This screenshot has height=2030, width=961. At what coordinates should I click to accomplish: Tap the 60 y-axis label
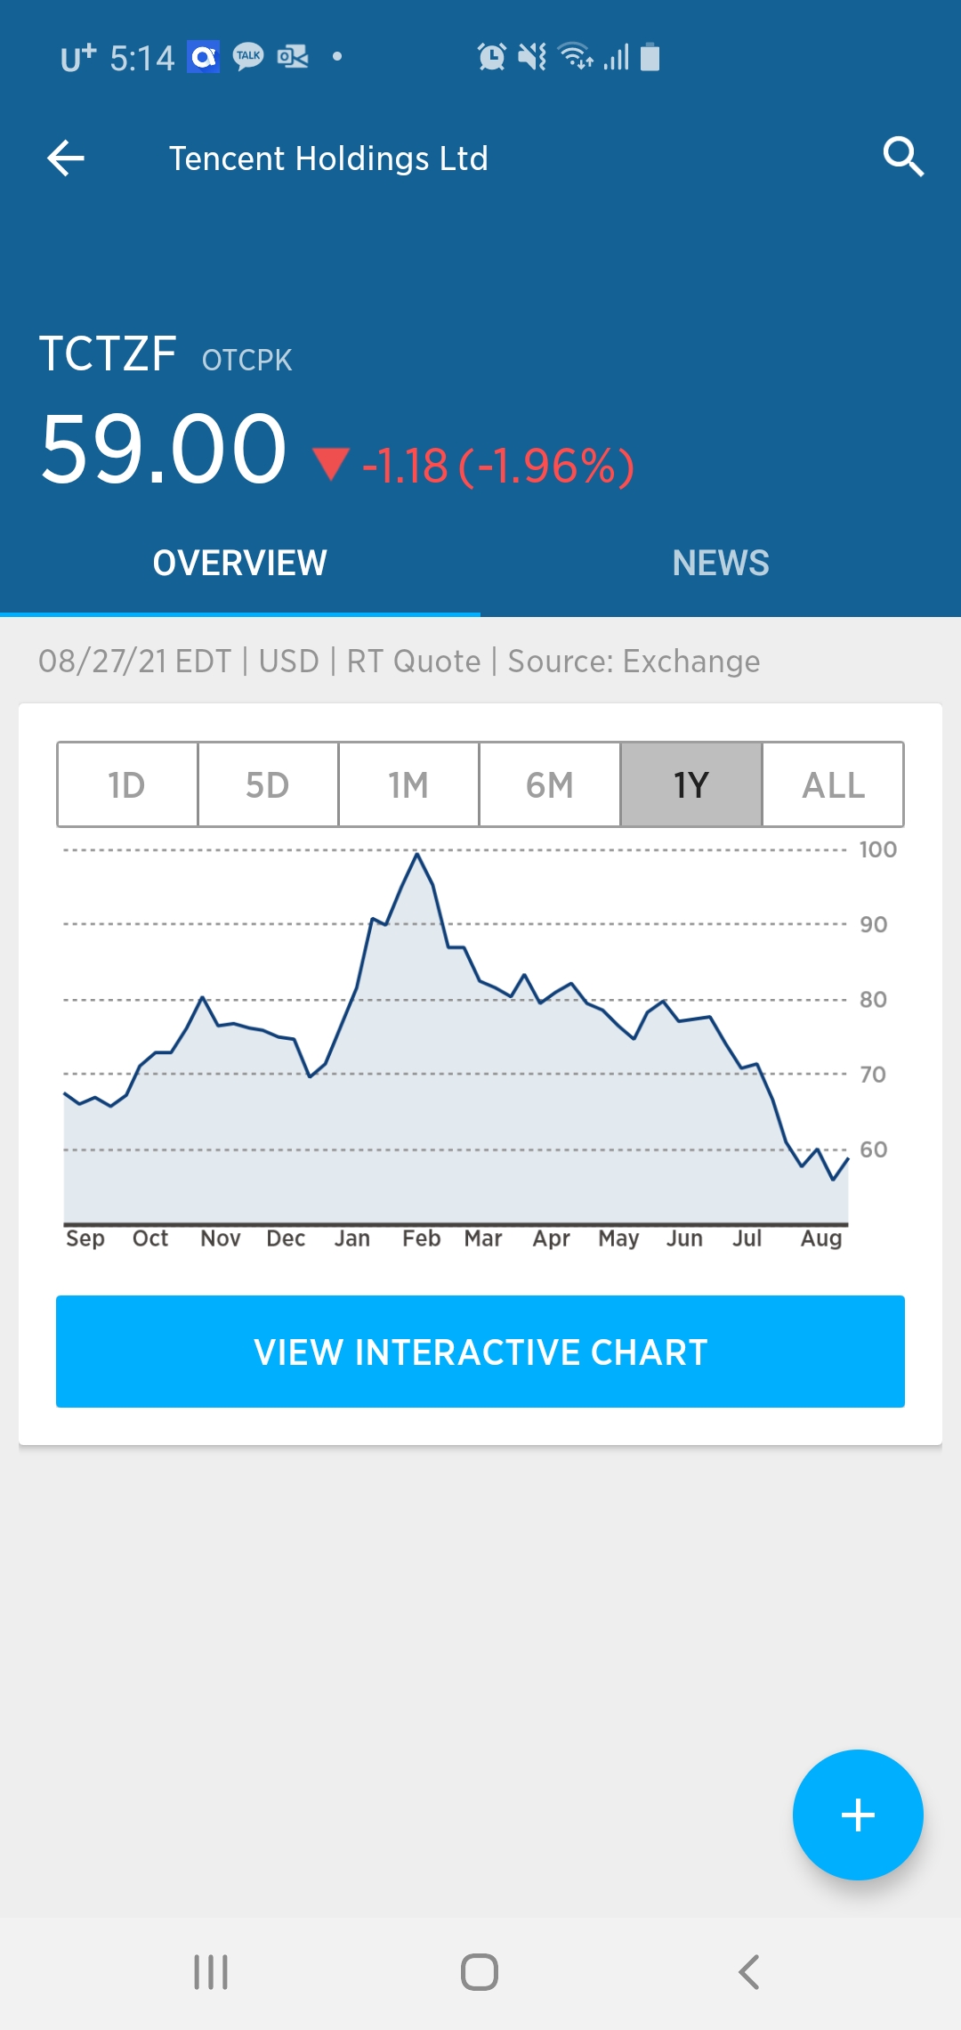pyautogui.click(x=873, y=1149)
